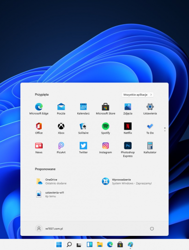Open Spotify from pinned apps
This screenshot has width=189, height=250.
pos(105,128)
